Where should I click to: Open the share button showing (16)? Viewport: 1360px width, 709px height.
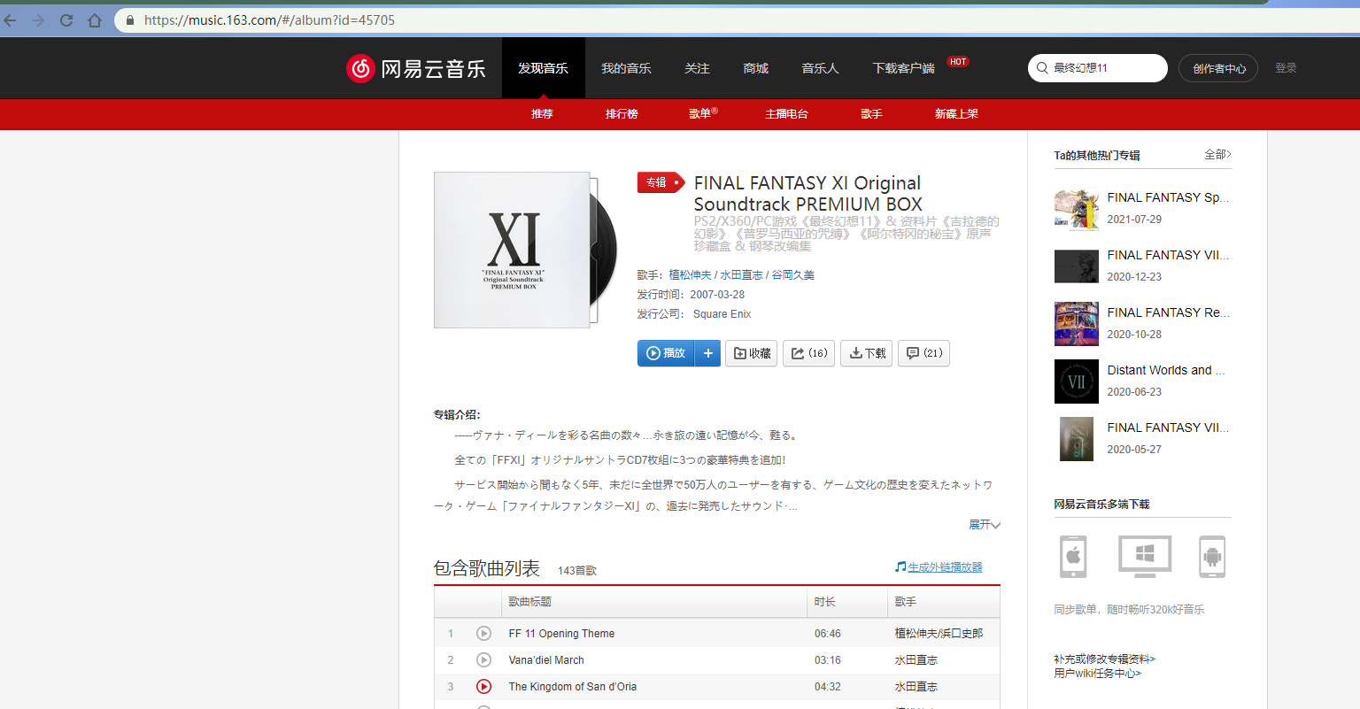tap(808, 353)
